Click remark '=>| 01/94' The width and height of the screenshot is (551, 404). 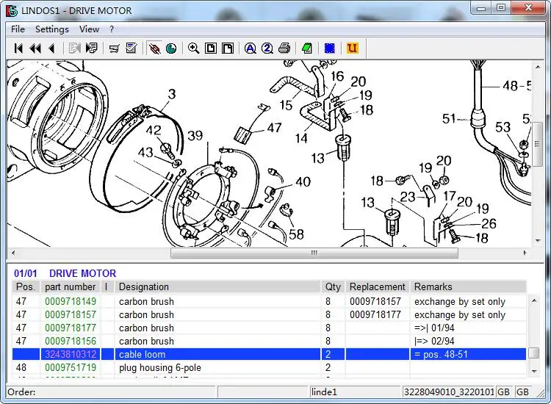[434, 328]
